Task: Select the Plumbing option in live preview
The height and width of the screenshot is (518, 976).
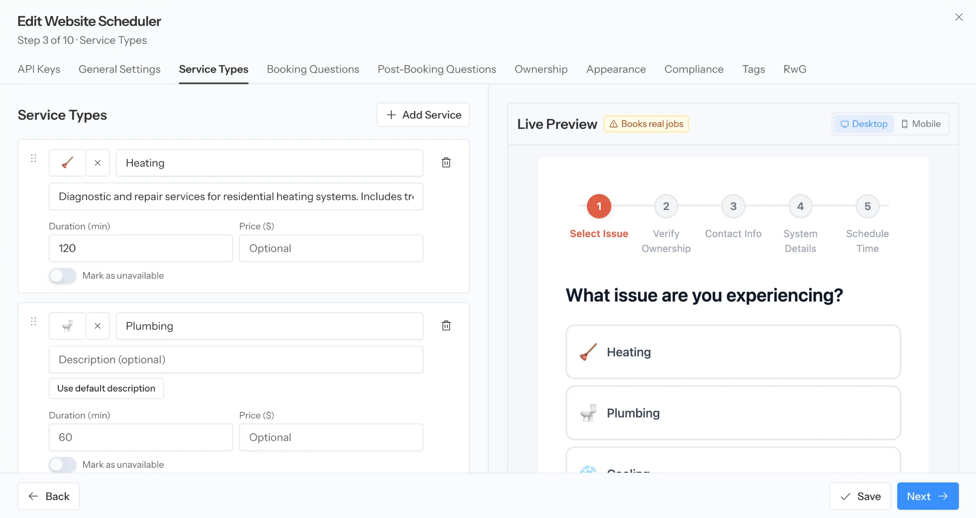Action: point(733,413)
